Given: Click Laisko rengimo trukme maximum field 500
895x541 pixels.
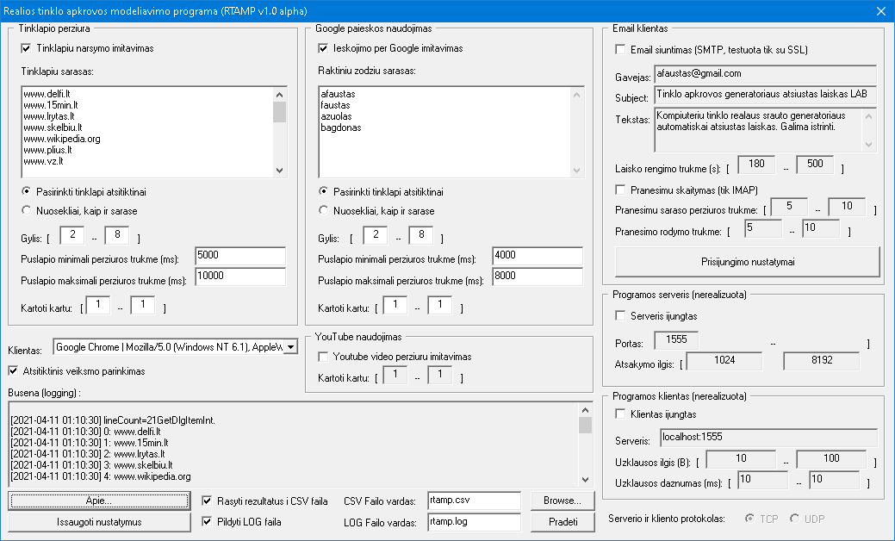Looking at the screenshot, I should 815,165.
